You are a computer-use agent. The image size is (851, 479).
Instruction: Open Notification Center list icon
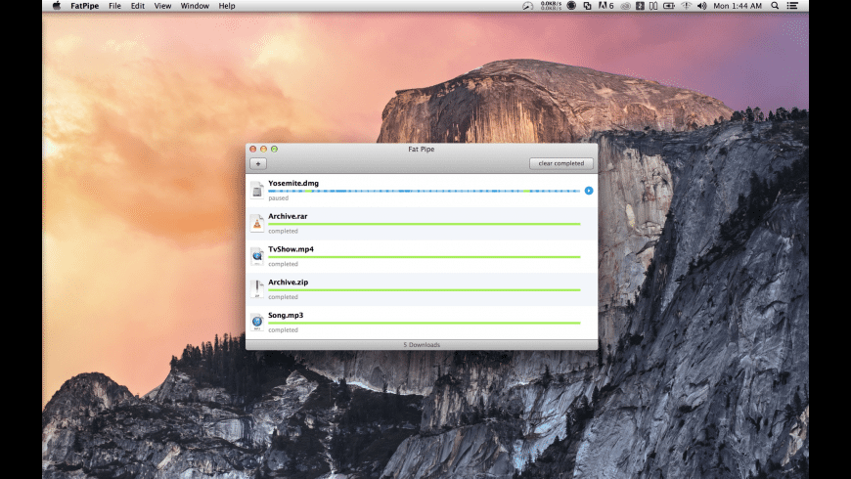[794, 6]
